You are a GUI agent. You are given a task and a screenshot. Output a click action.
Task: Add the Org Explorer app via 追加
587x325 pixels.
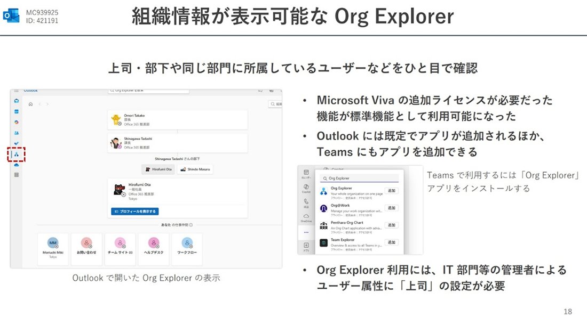coord(392,191)
